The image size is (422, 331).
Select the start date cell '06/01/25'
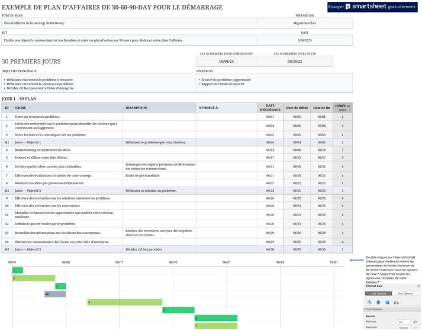click(x=226, y=62)
